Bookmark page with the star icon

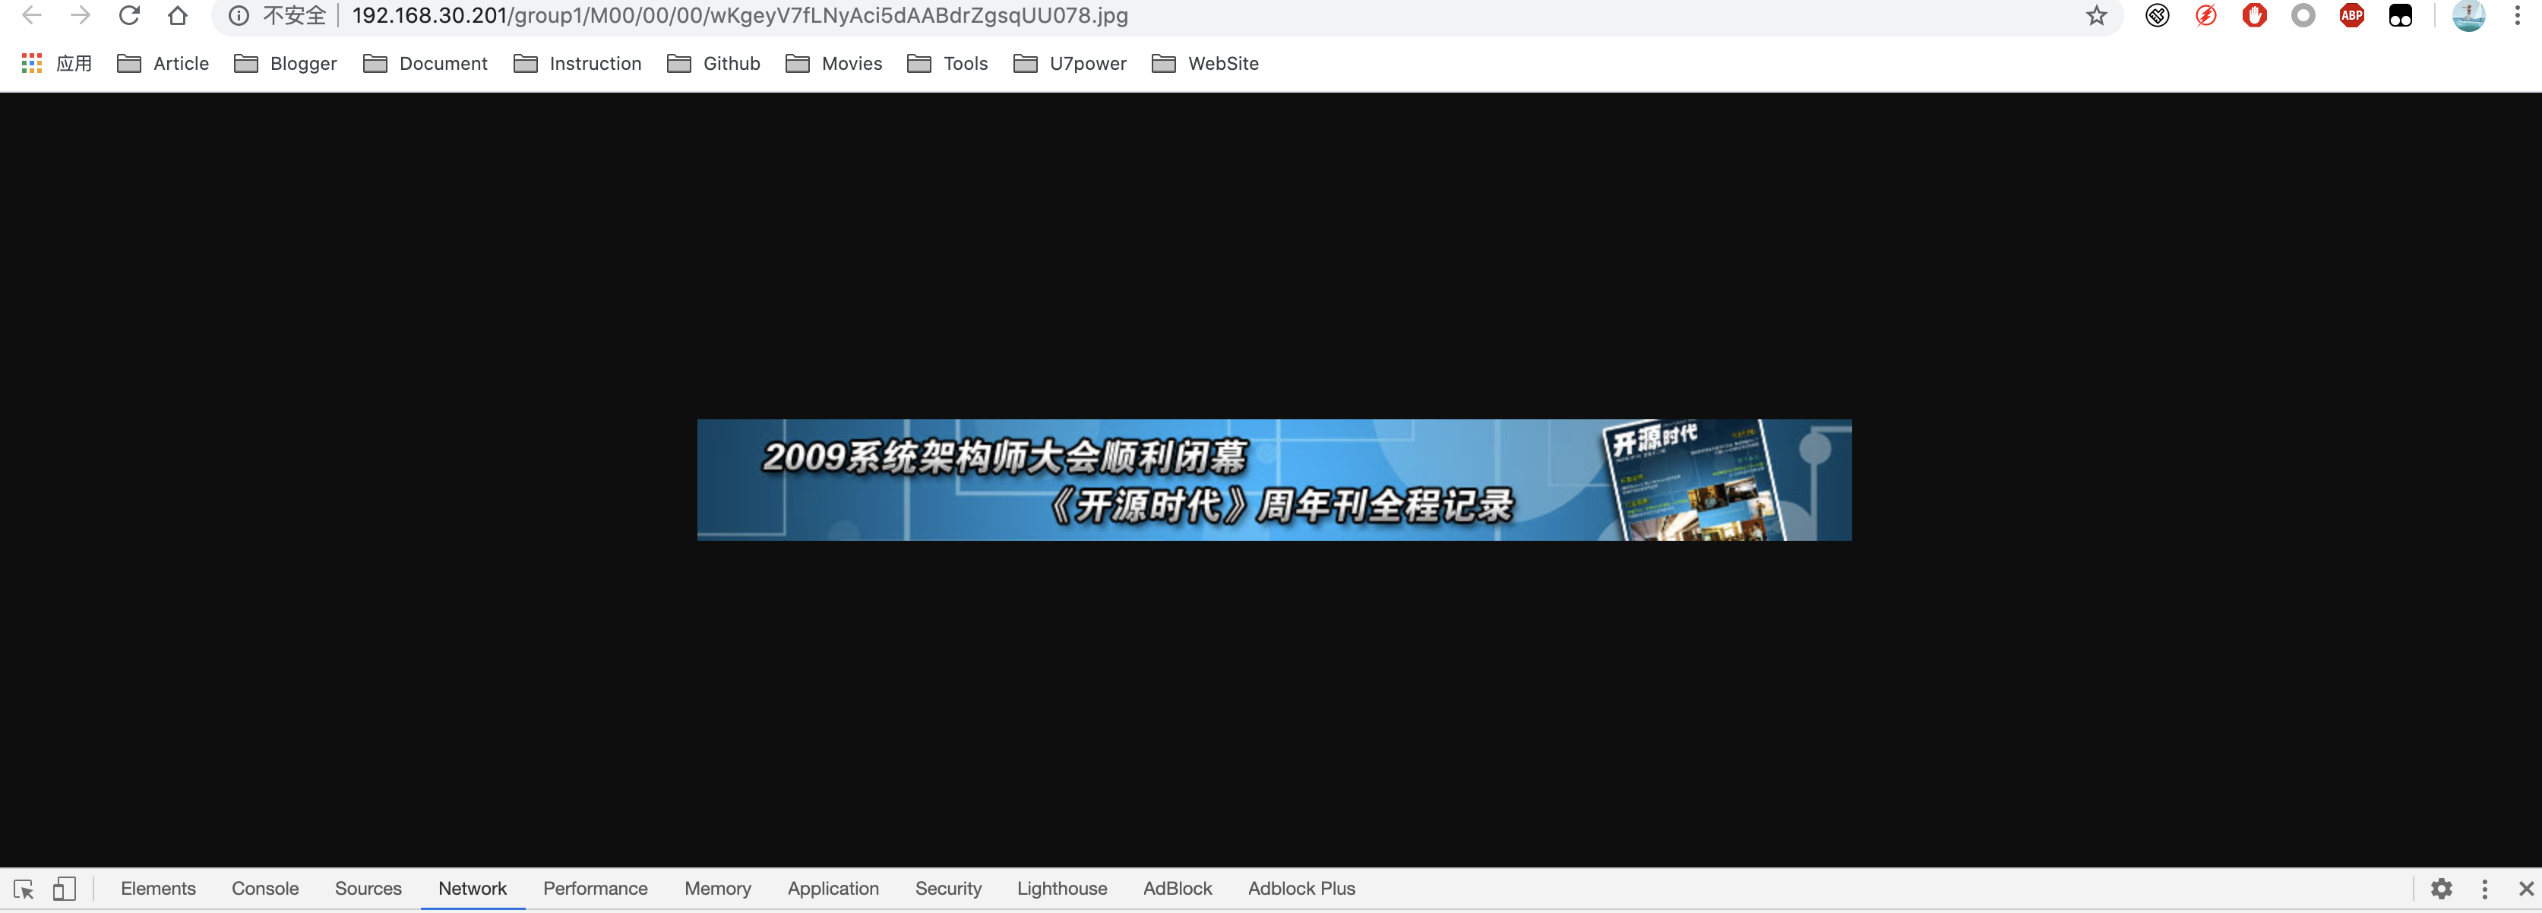[2096, 16]
